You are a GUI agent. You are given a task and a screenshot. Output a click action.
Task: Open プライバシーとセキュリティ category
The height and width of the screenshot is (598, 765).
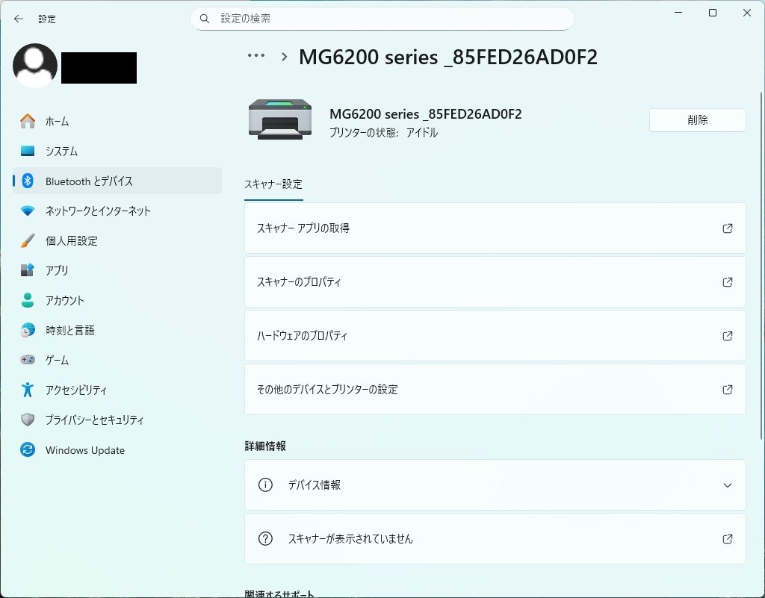point(117,420)
